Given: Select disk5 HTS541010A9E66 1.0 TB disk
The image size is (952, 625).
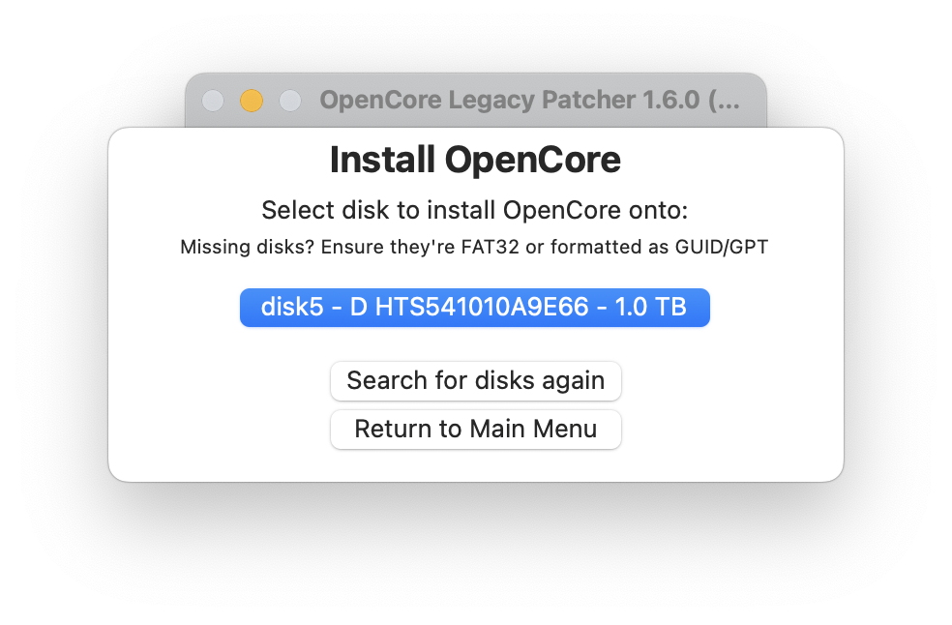Looking at the screenshot, I should coord(475,308).
